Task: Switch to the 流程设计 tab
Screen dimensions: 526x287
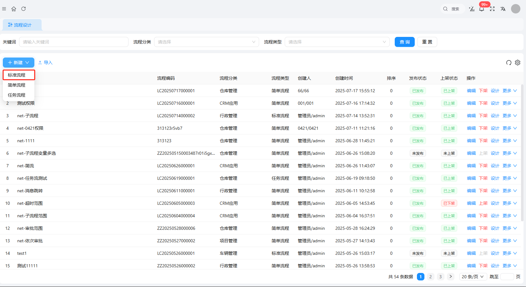Action: [x=22, y=25]
